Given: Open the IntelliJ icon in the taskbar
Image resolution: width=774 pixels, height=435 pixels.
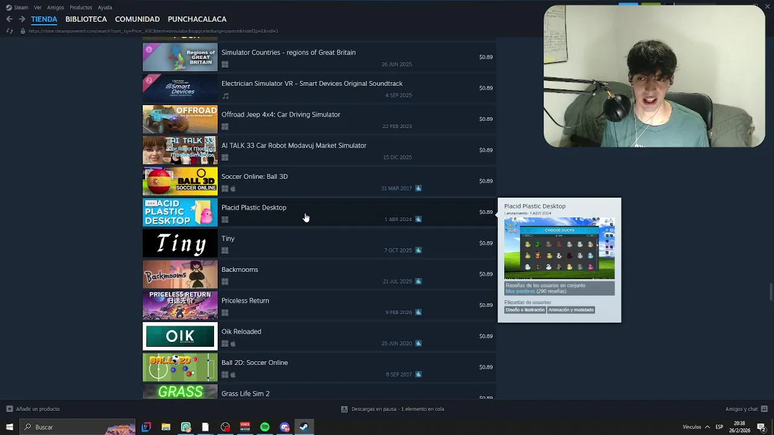Looking at the screenshot, I should tap(146, 427).
